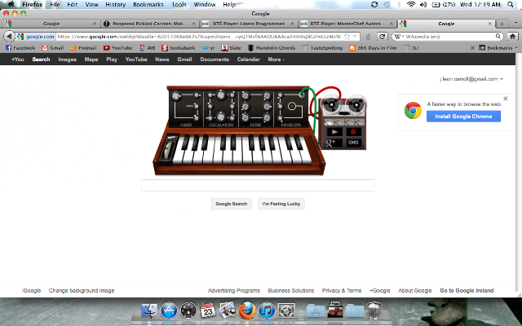This screenshot has height=326, width=522.
Task: Click the I'm Feeling Lucky button
Action: tap(281, 204)
